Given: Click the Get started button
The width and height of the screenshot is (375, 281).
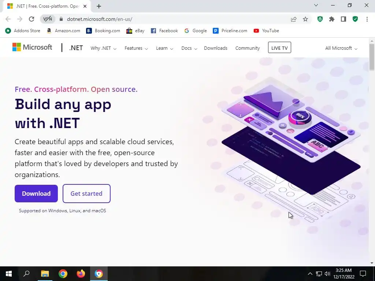Looking at the screenshot, I should click(86, 194).
